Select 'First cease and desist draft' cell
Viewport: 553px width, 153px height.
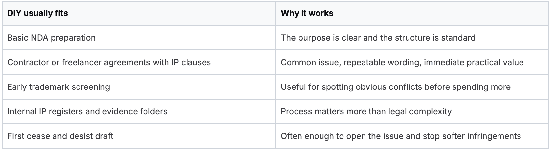(x=139, y=136)
